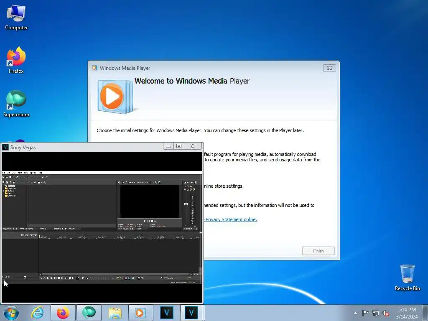Expand the By Type folder node
The width and height of the screenshot is (428, 321).
(x=3, y=191)
